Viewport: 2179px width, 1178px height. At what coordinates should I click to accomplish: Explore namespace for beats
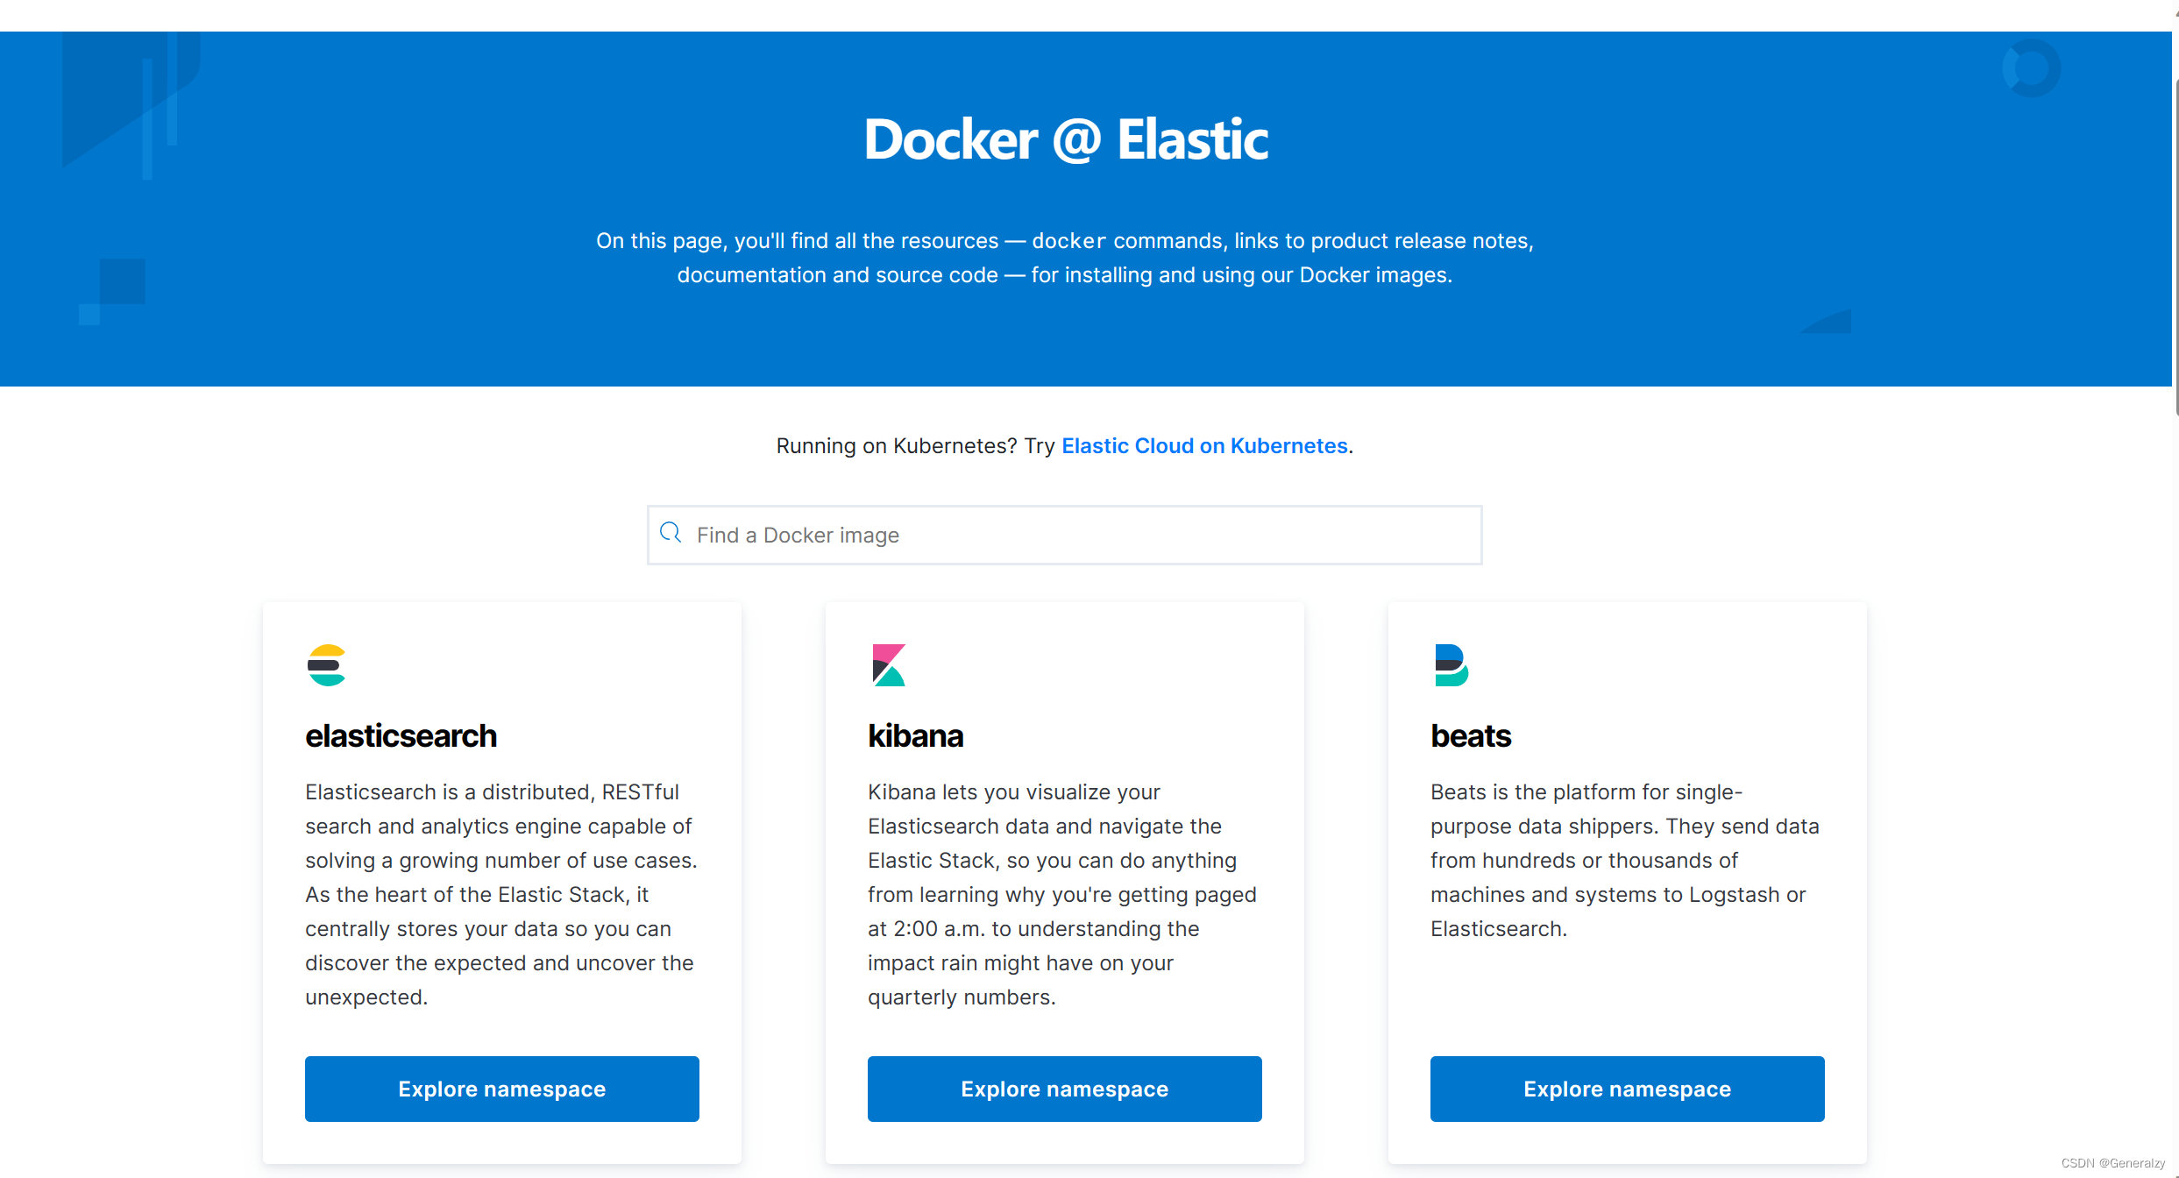pyautogui.click(x=1627, y=1089)
